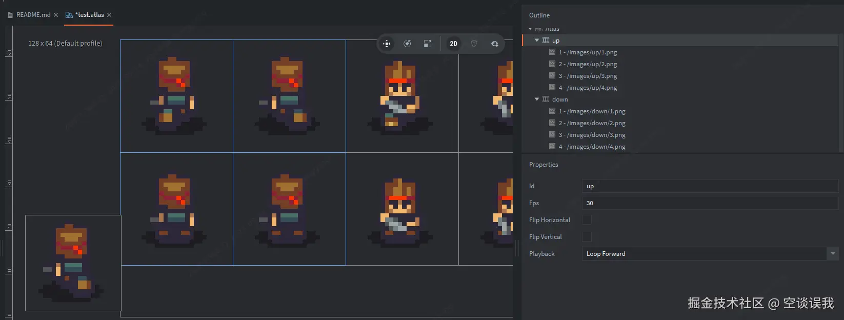Enable the Flip Vertical checkbox
This screenshot has width=844, height=320.
pyautogui.click(x=587, y=237)
